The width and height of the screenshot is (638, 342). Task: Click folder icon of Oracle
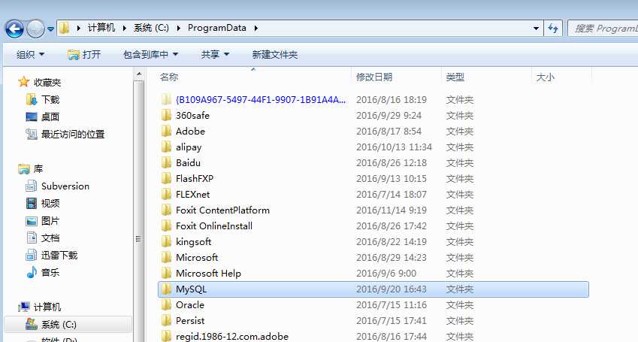coord(166,305)
